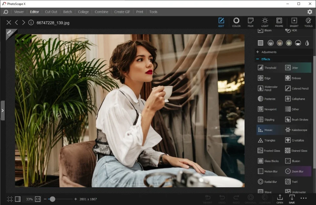Image resolution: width=316 pixels, height=205 pixels.
Task: Switch to the Collage tab
Action: tap(83, 12)
